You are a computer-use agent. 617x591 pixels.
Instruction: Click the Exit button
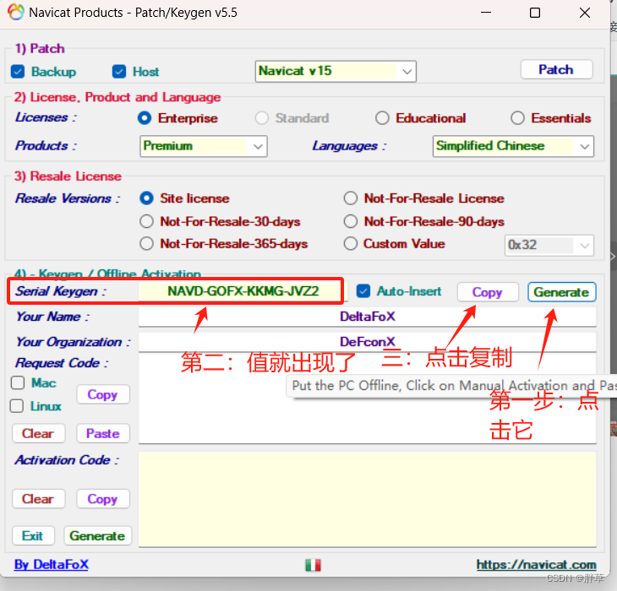pos(33,536)
